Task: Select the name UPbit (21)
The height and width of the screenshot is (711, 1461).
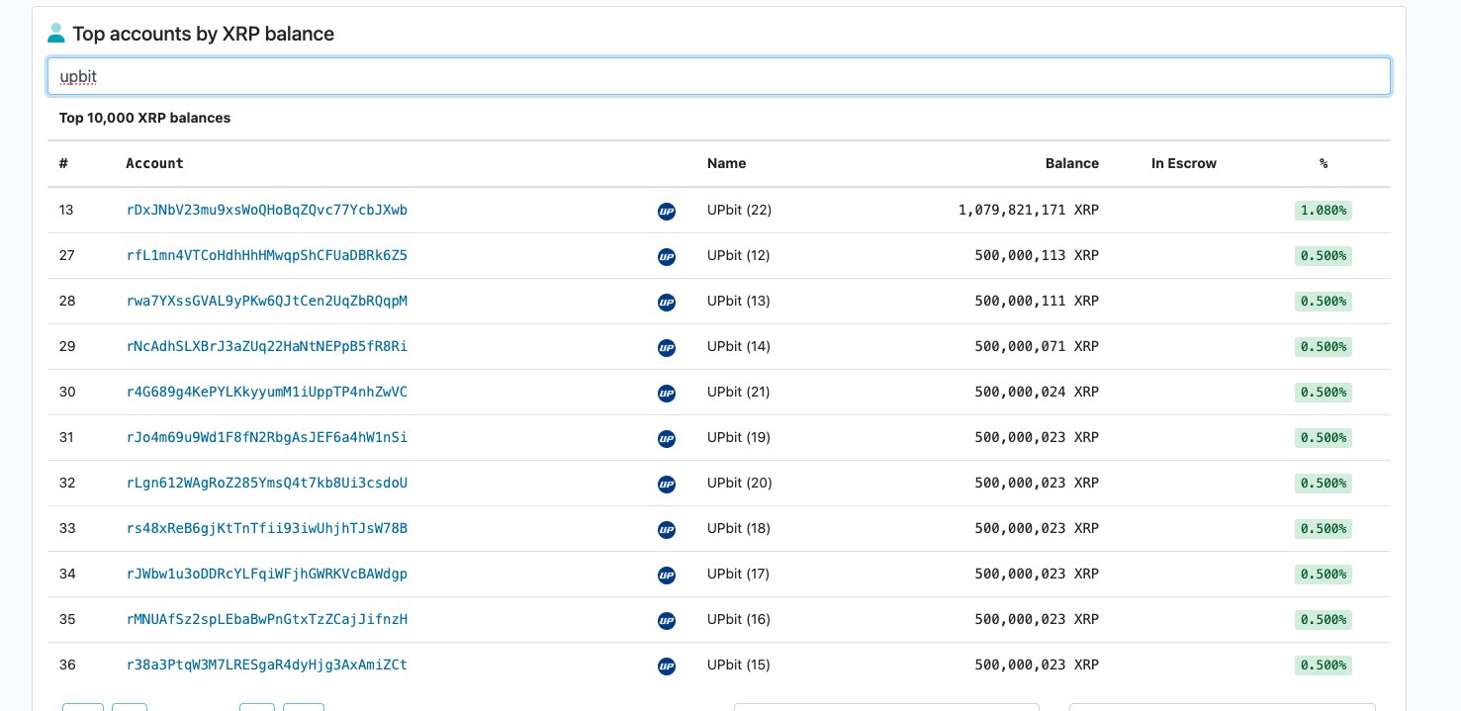Action: point(739,392)
